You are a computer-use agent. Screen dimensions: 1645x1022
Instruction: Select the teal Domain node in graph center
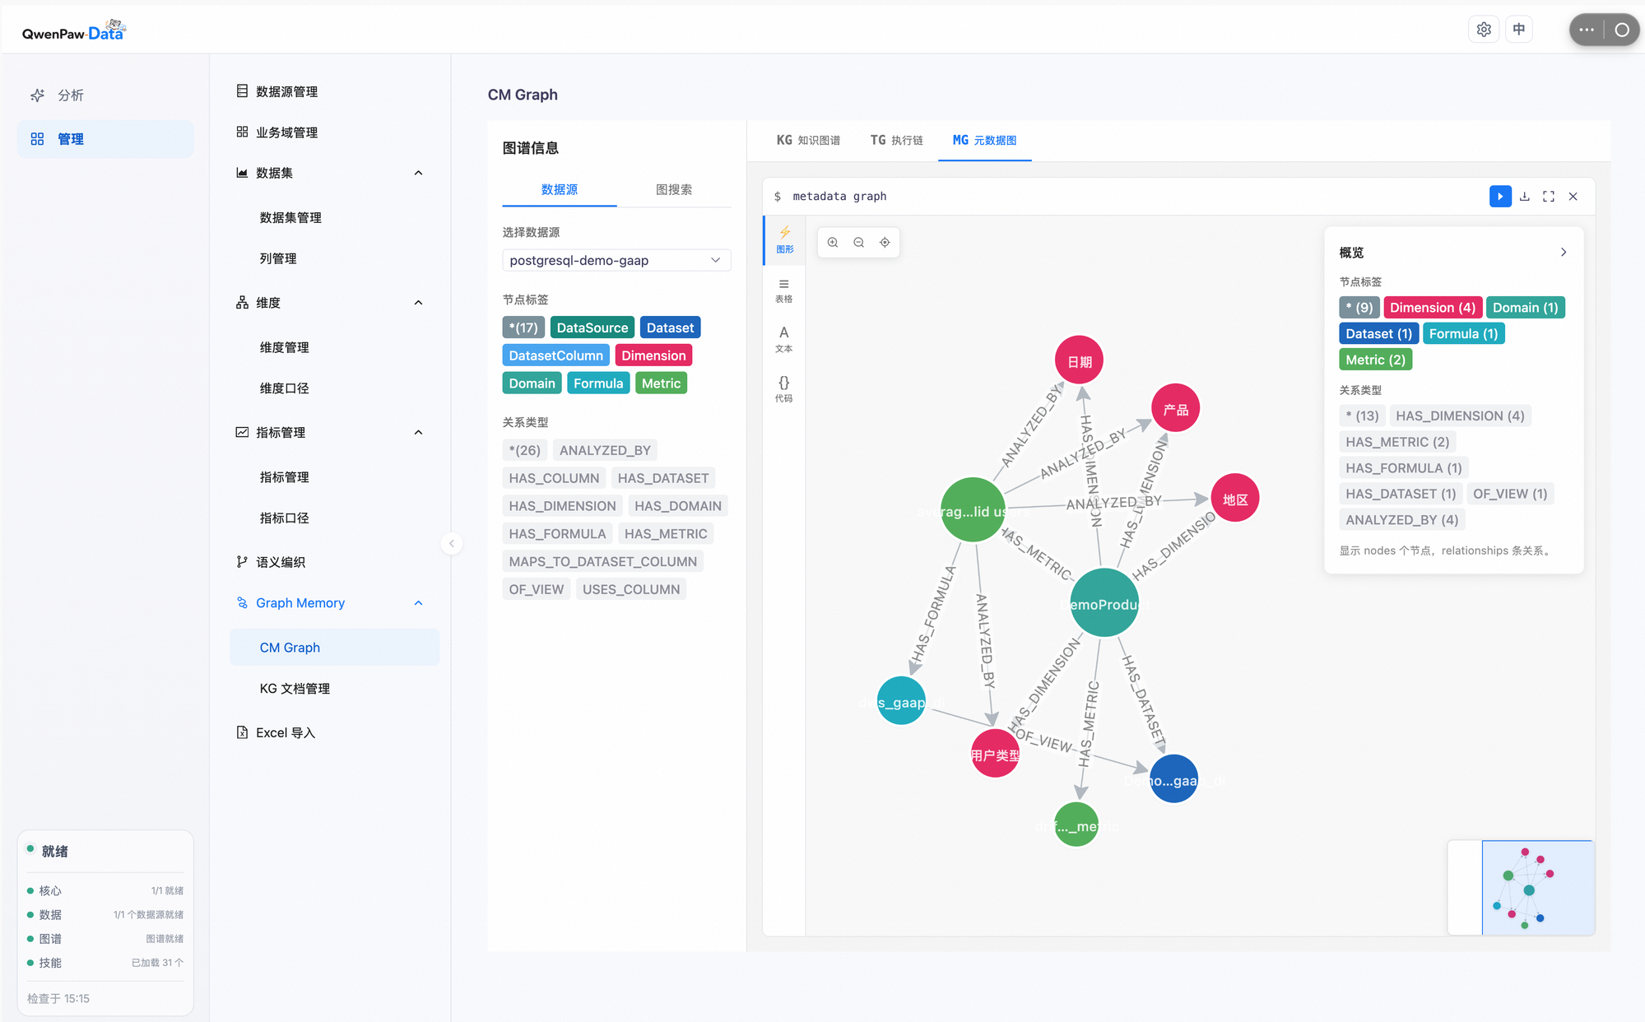click(1104, 603)
